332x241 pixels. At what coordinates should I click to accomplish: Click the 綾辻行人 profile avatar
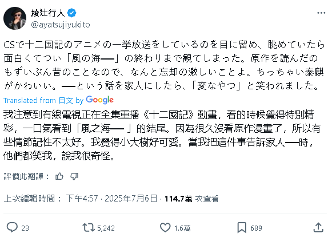15,18
